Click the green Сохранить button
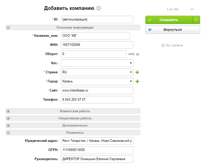 point(168,20)
